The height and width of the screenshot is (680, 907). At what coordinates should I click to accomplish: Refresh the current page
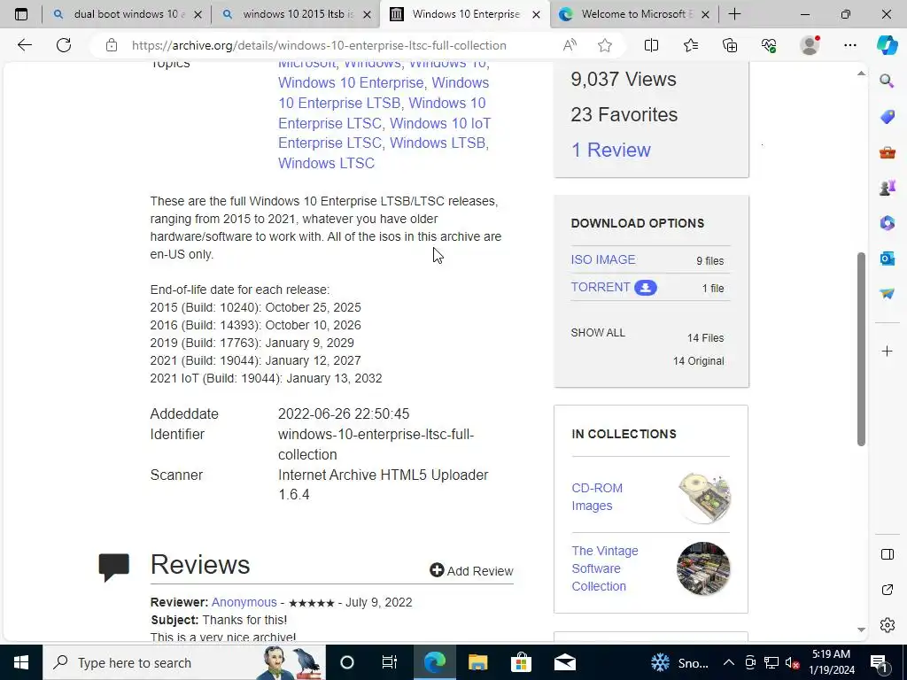pyautogui.click(x=64, y=45)
